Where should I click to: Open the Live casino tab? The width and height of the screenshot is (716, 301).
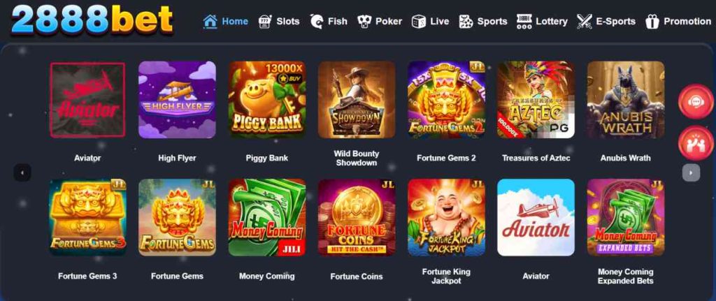click(x=430, y=22)
